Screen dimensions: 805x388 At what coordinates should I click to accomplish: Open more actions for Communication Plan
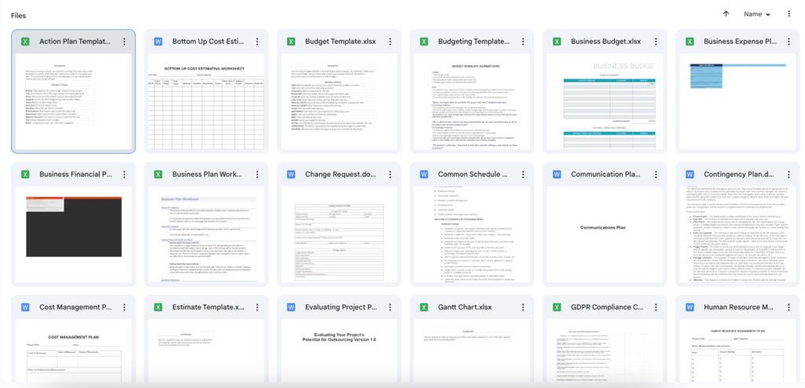(x=656, y=174)
